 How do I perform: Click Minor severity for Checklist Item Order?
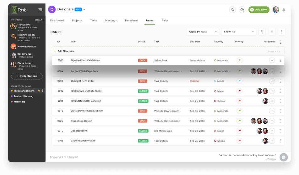(219, 81)
